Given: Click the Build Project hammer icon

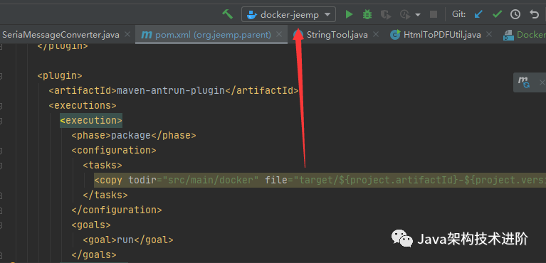Looking at the screenshot, I should [227, 14].
